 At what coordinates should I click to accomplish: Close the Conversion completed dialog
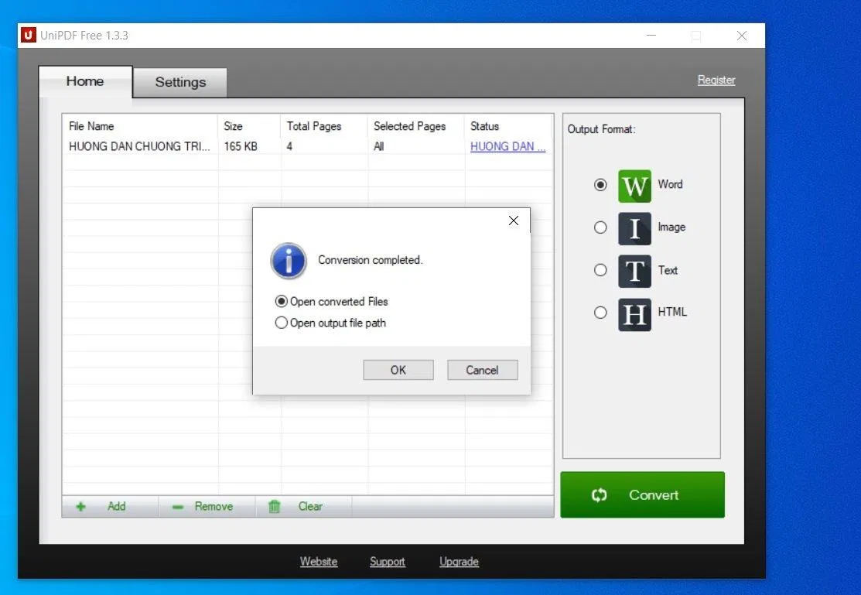[514, 221]
